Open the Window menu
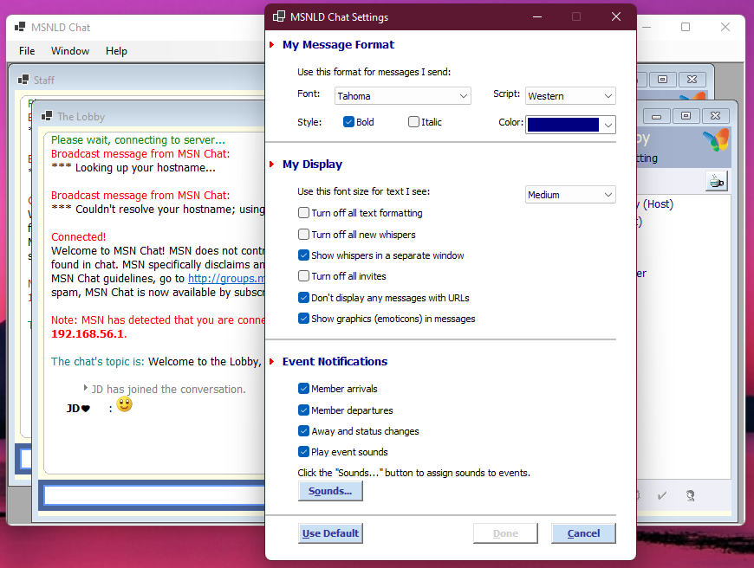Viewport: 754px width, 568px height. [x=70, y=51]
